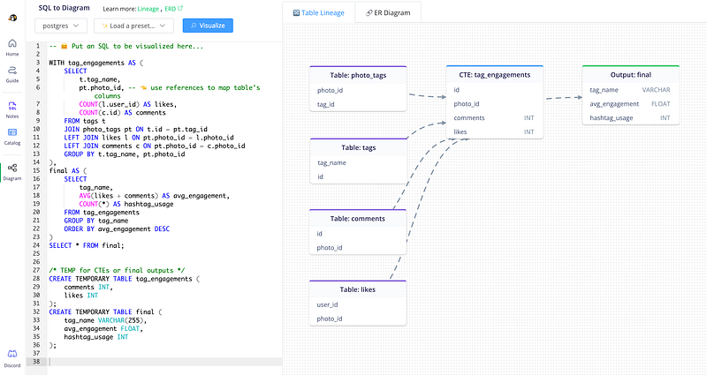
Task: Click line number 27 in editor gutter
Action: point(36,270)
